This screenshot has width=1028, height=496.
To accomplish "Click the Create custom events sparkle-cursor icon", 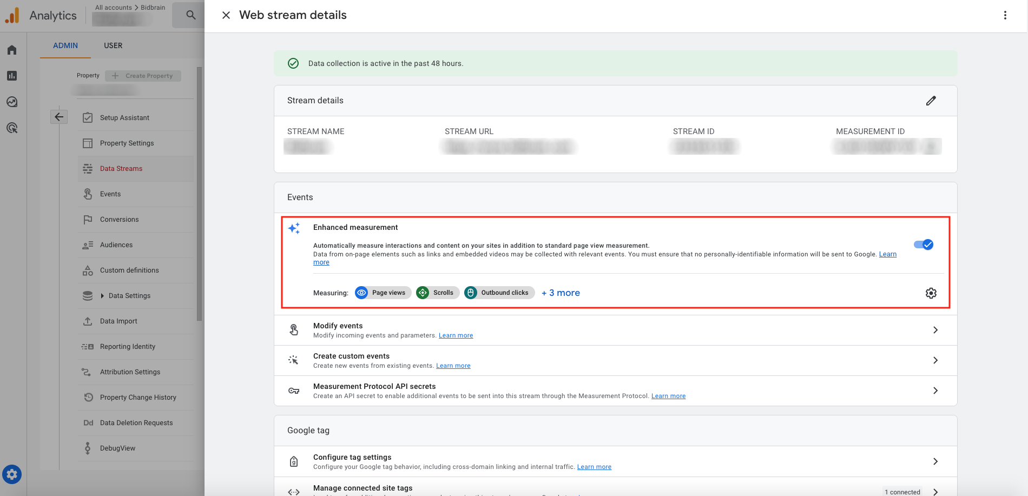I will [x=294, y=360].
